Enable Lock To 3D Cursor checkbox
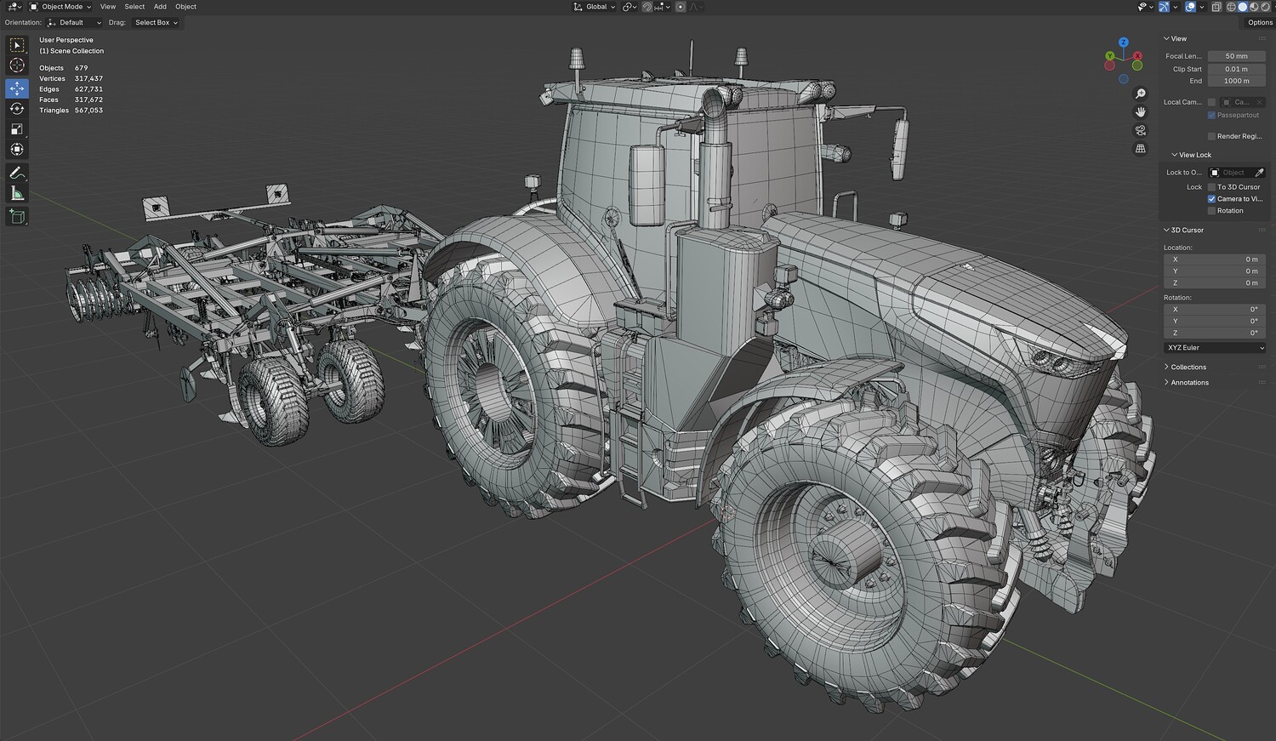1276x741 pixels. pyautogui.click(x=1211, y=187)
